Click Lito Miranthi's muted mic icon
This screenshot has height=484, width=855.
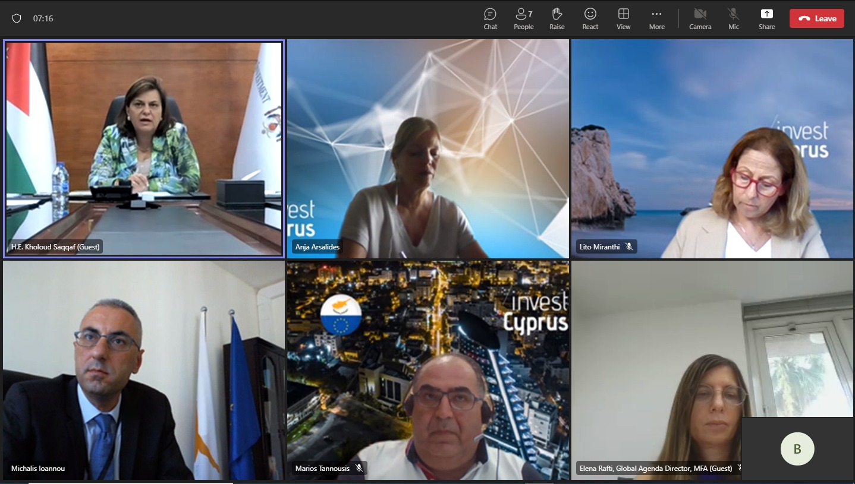click(629, 246)
